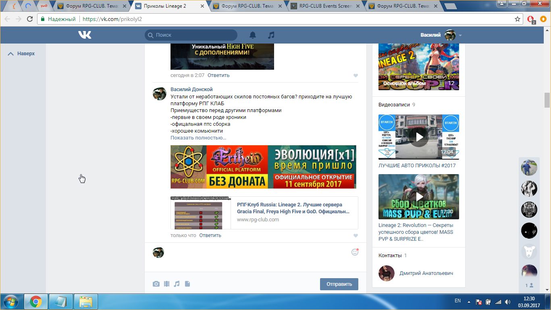Attach a photo to the comment
Viewport: 551px width, 310px height.
point(156,284)
